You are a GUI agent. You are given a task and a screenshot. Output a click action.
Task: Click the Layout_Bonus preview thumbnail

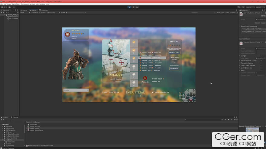252,130
